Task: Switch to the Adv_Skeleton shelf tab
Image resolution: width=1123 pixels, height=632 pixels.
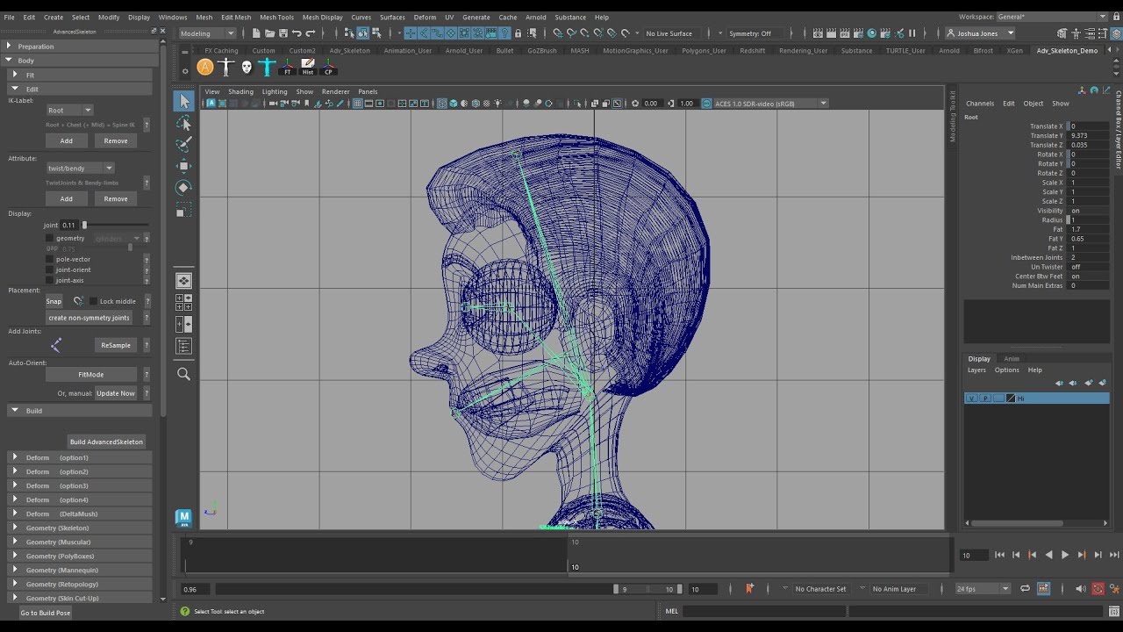Action: [350, 50]
